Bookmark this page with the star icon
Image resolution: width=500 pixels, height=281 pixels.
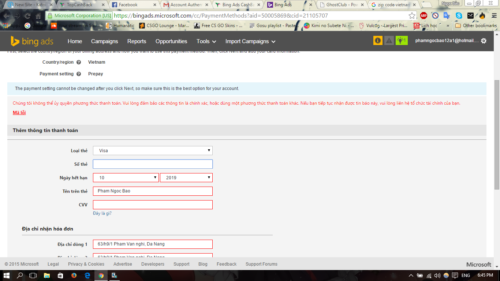(x=412, y=16)
